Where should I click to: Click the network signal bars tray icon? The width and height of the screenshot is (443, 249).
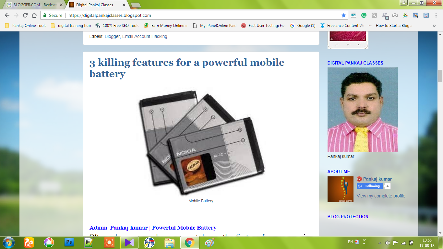(x=403, y=243)
